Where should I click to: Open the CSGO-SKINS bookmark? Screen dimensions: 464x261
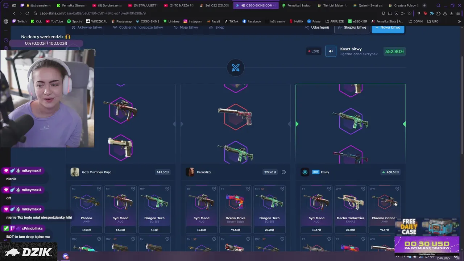(148, 21)
